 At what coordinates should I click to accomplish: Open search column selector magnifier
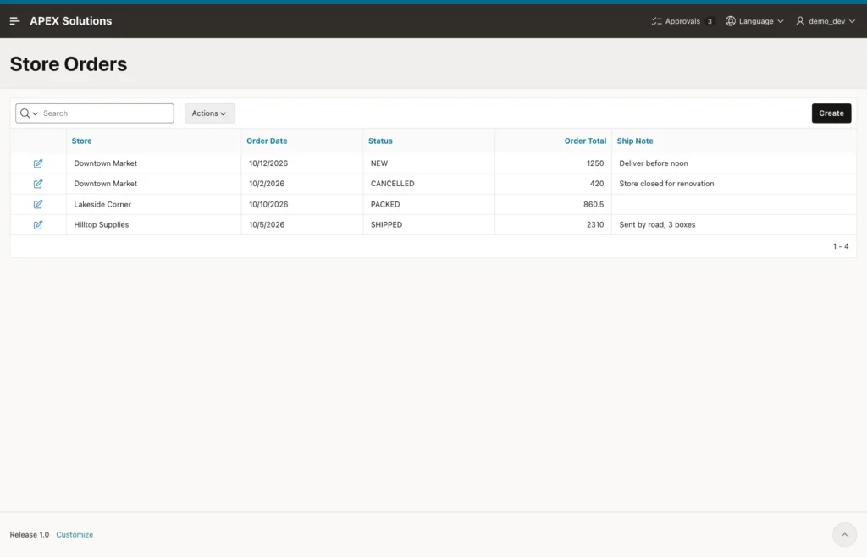pos(29,113)
